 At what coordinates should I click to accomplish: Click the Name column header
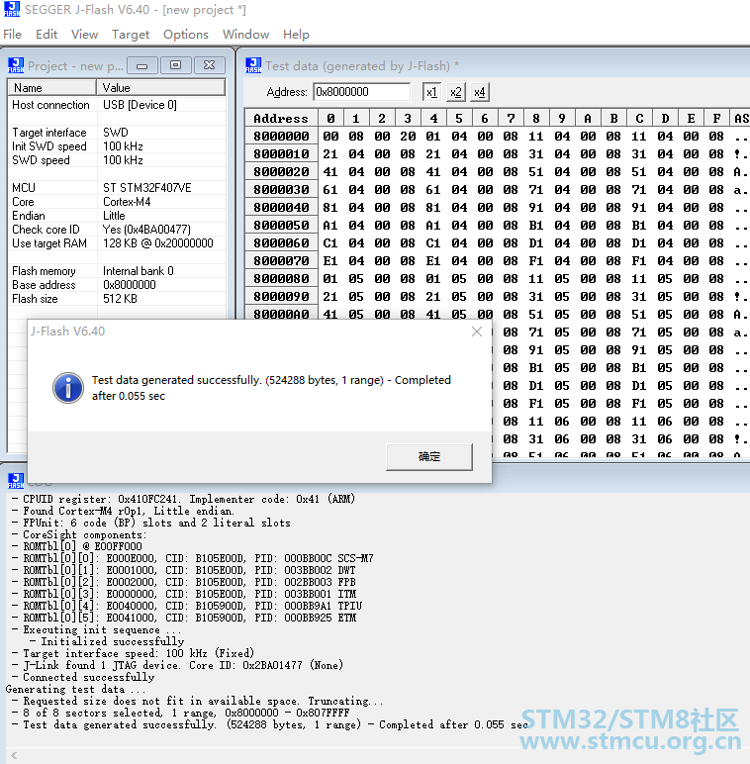click(x=52, y=88)
